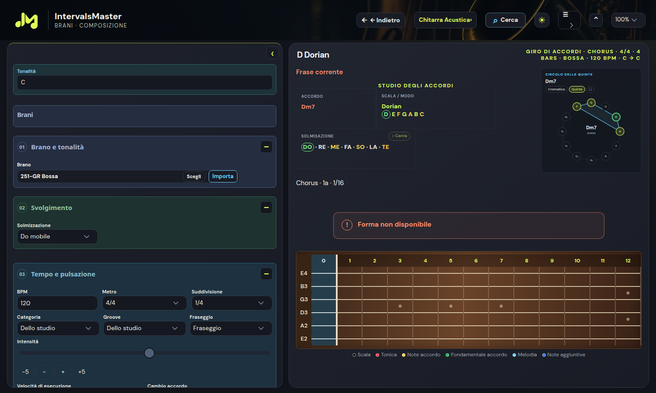Screen dimensions: 656x393
Task: Click the E note on circle of fifths
Action: (x=616, y=146)
